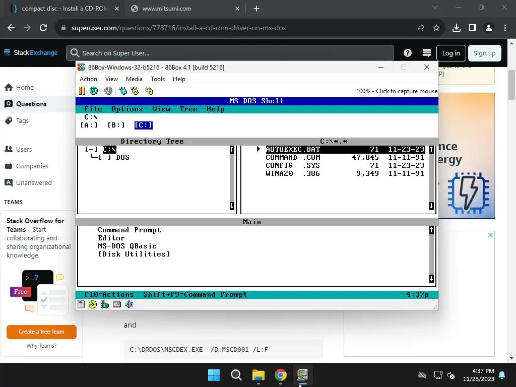This screenshot has height=387, width=516.
Task: Select drive A: in DOS Shell
Action: pos(89,125)
